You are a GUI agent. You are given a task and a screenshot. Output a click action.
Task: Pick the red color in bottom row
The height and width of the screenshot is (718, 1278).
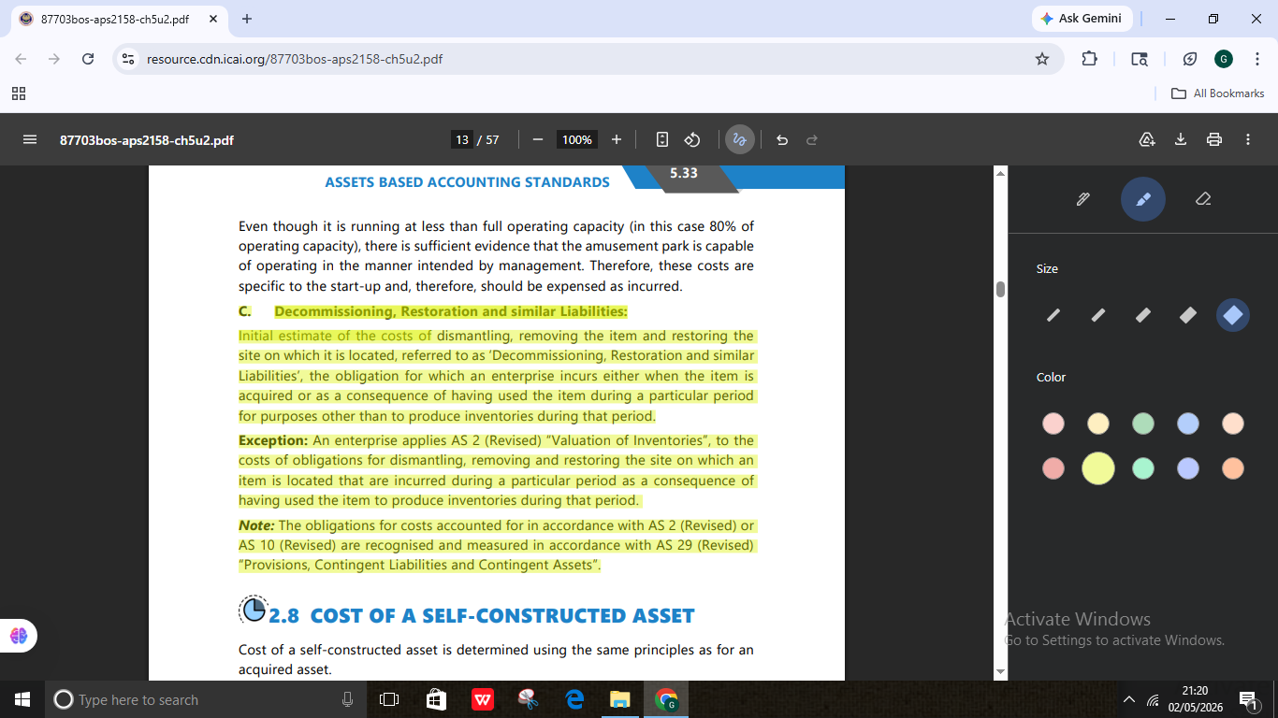(1053, 468)
